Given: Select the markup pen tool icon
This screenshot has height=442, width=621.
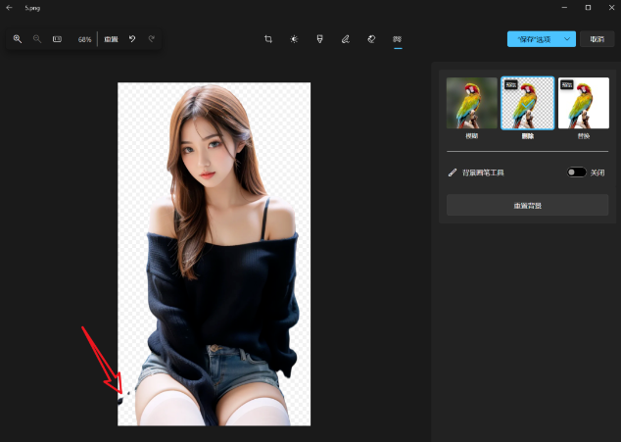Looking at the screenshot, I should 345,39.
